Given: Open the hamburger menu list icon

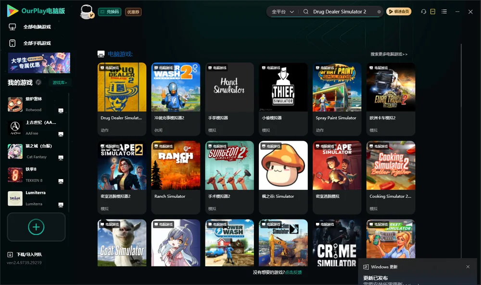Looking at the screenshot, I should click(x=444, y=12).
